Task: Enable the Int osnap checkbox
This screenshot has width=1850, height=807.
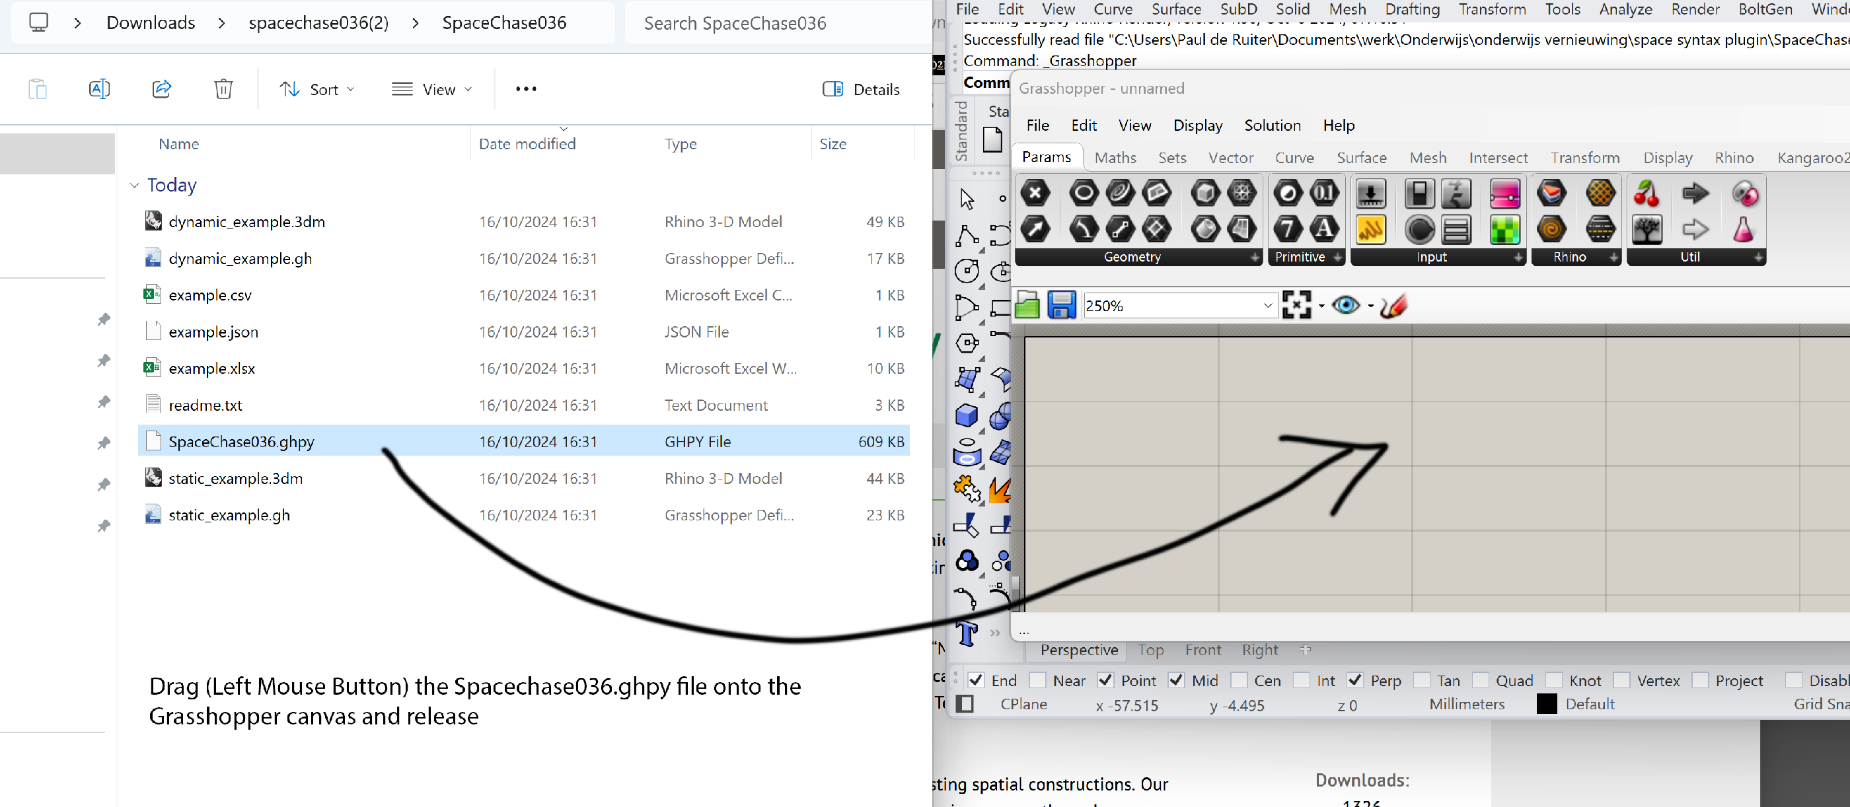Action: 1302,680
